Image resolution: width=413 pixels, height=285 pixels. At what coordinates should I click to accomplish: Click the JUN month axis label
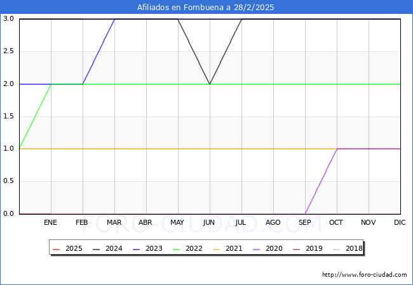click(209, 222)
